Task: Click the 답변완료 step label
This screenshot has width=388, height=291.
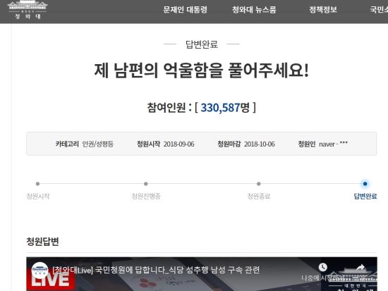Action: pos(365,197)
